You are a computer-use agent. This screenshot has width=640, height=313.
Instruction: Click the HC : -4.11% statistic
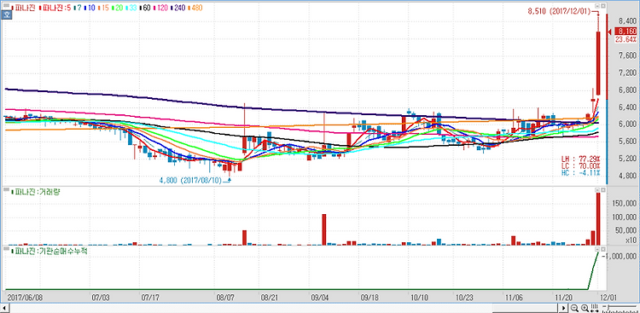coord(581,173)
